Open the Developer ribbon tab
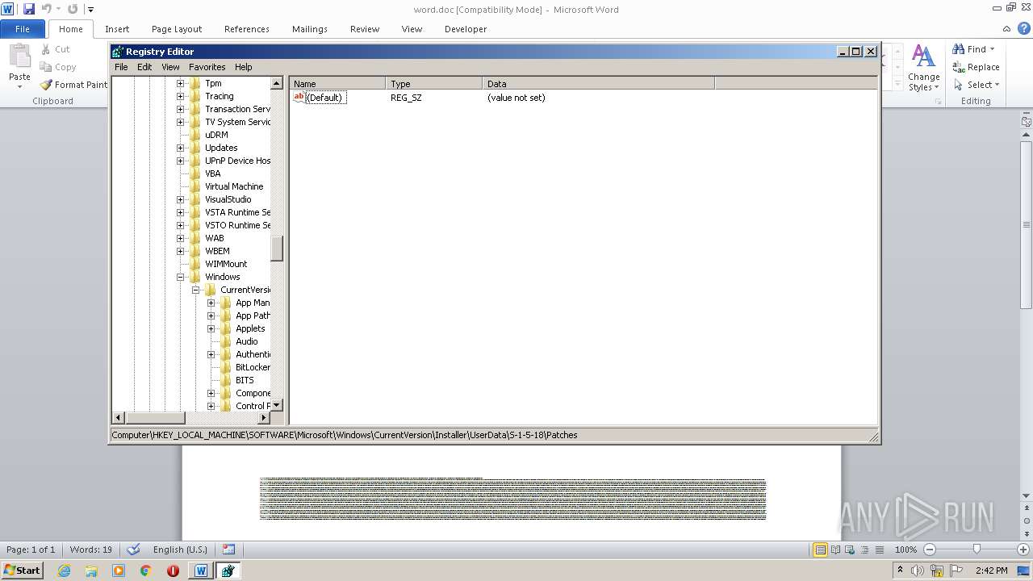 (466, 29)
